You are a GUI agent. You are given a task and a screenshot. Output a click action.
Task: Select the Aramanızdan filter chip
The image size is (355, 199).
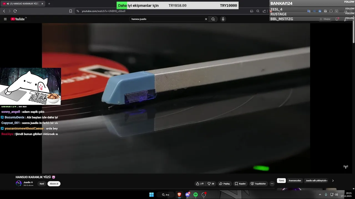(x=295, y=180)
